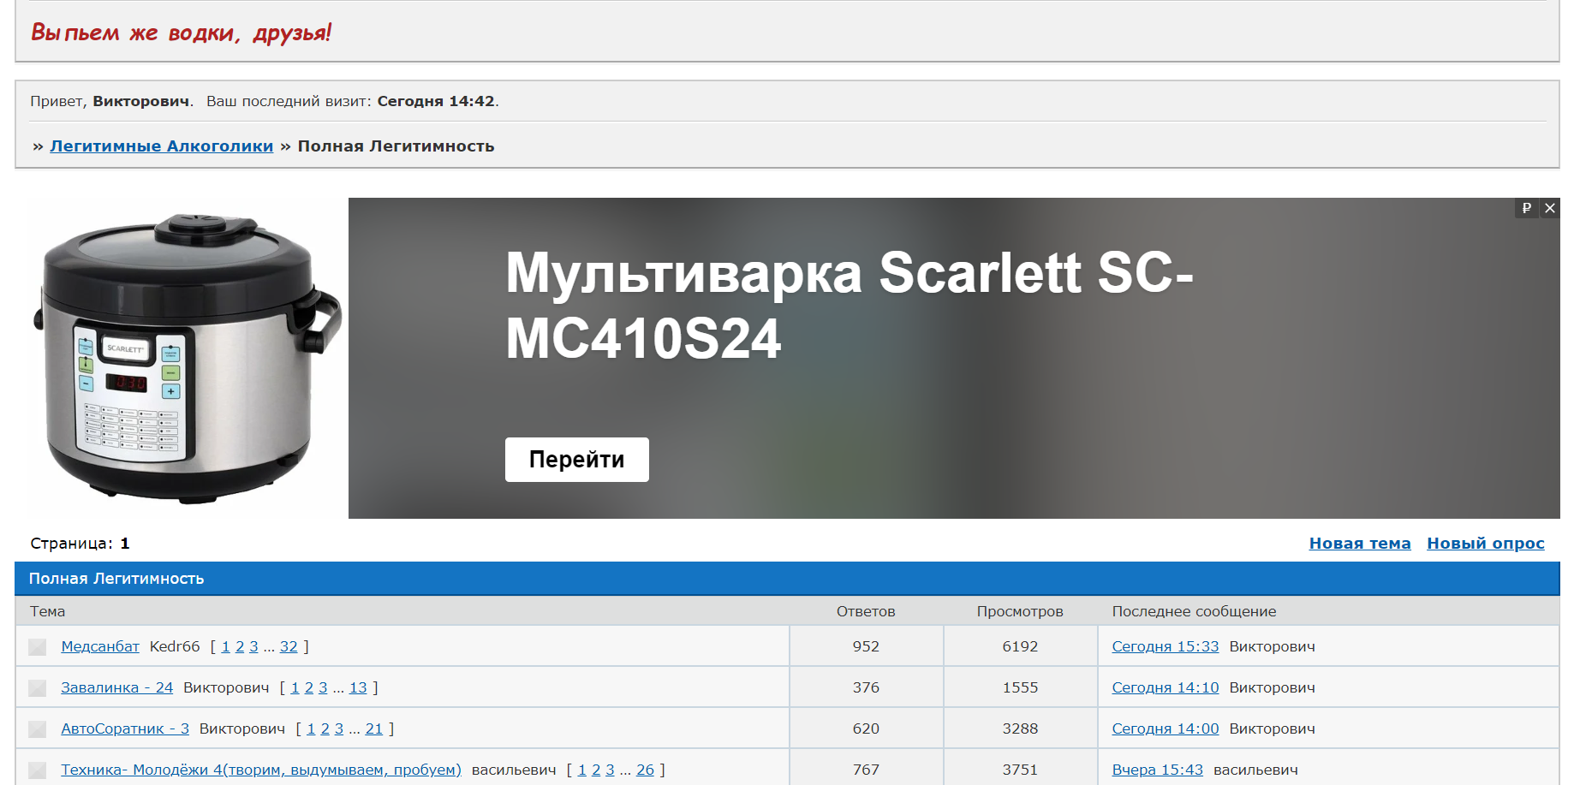Go to page 26 of Техника- Молодёжи 4
The height and width of the screenshot is (785, 1574).
pyautogui.click(x=645, y=770)
